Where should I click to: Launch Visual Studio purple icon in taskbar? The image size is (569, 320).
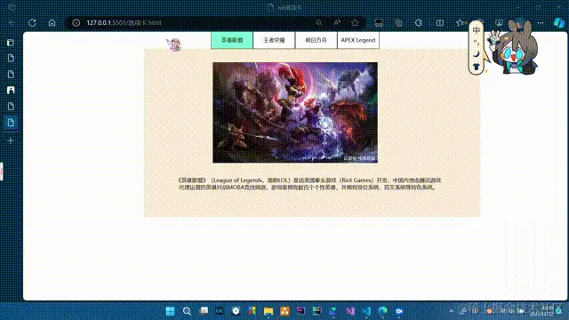350,311
